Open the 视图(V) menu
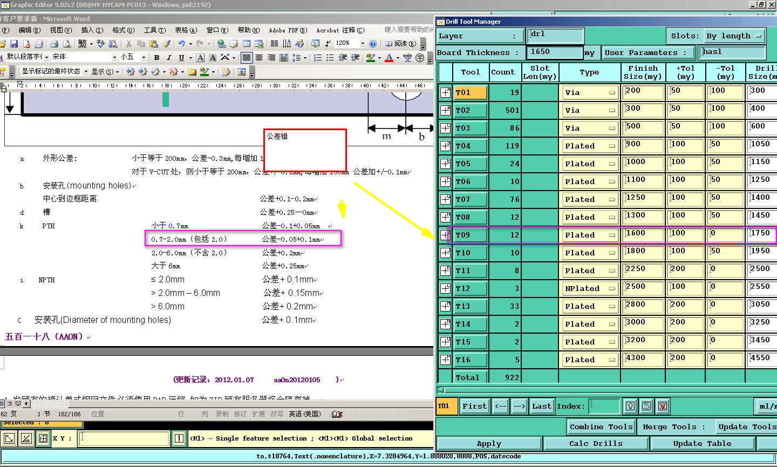 click(x=60, y=30)
